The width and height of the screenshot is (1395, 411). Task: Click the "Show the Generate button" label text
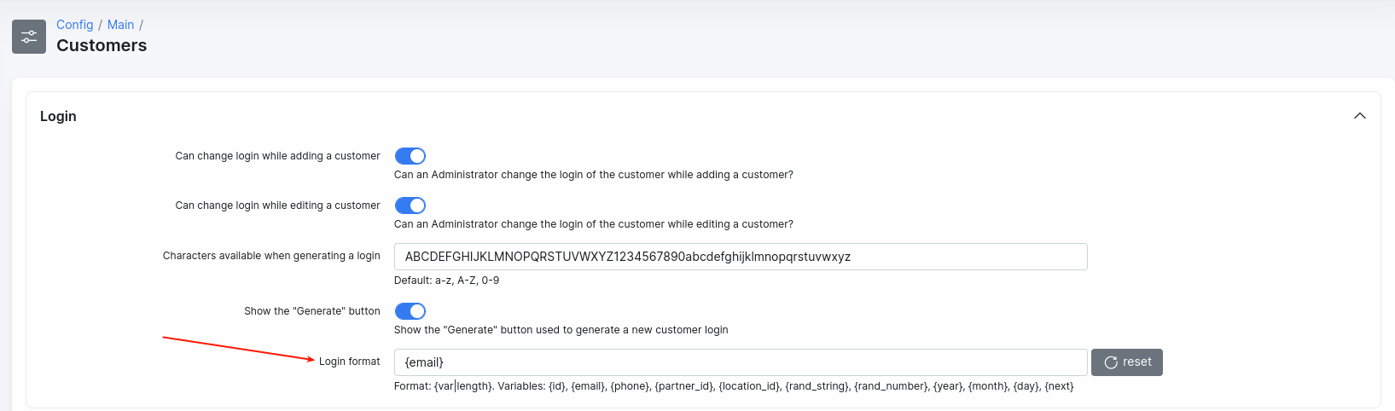[312, 311]
